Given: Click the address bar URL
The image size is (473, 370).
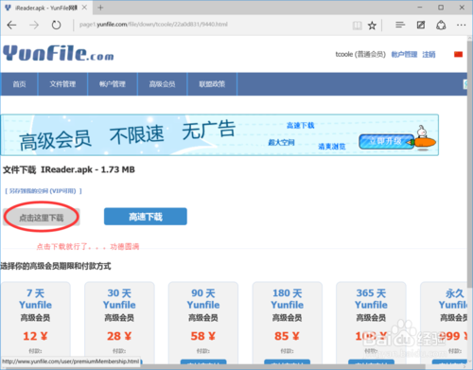Looking at the screenshot, I should 153,25.
